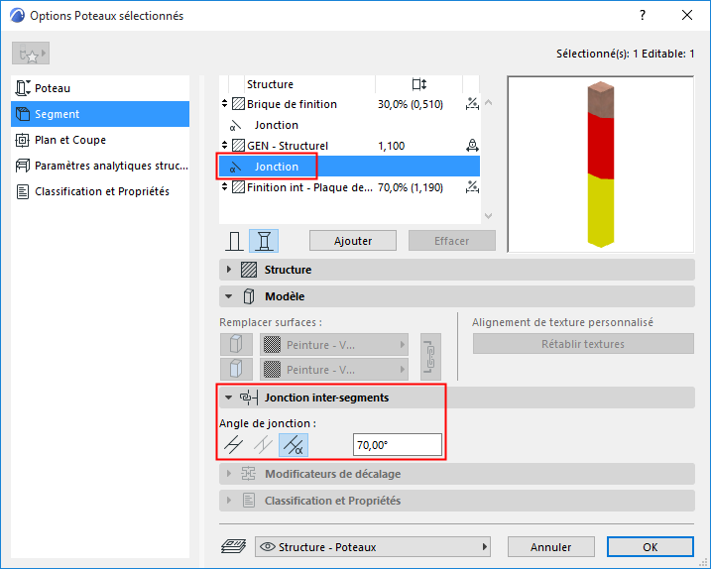Image resolution: width=711 pixels, height=569 pixels.
Task: Click the fixed height lock icon for GEN - Structurel
Action: coord(472,146)
